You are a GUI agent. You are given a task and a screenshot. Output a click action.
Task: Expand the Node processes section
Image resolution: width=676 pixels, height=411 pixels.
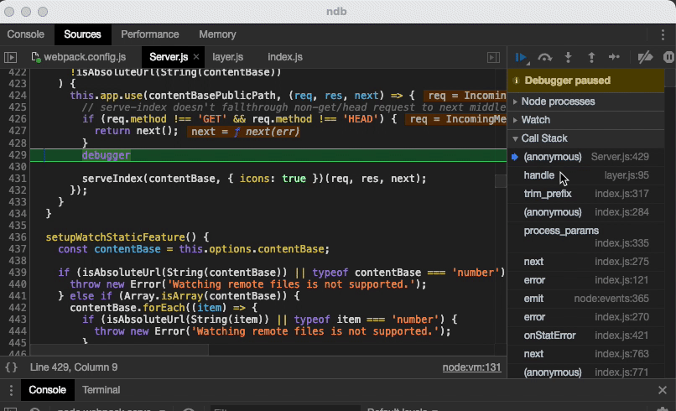coord(558,101)
